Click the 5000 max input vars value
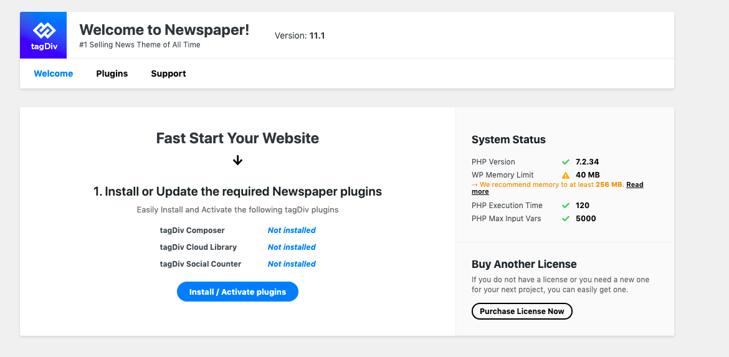Viewport: 729px width, 357px height. (586, 219)
